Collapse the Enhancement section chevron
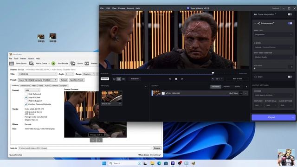 [x=255, y=23]
